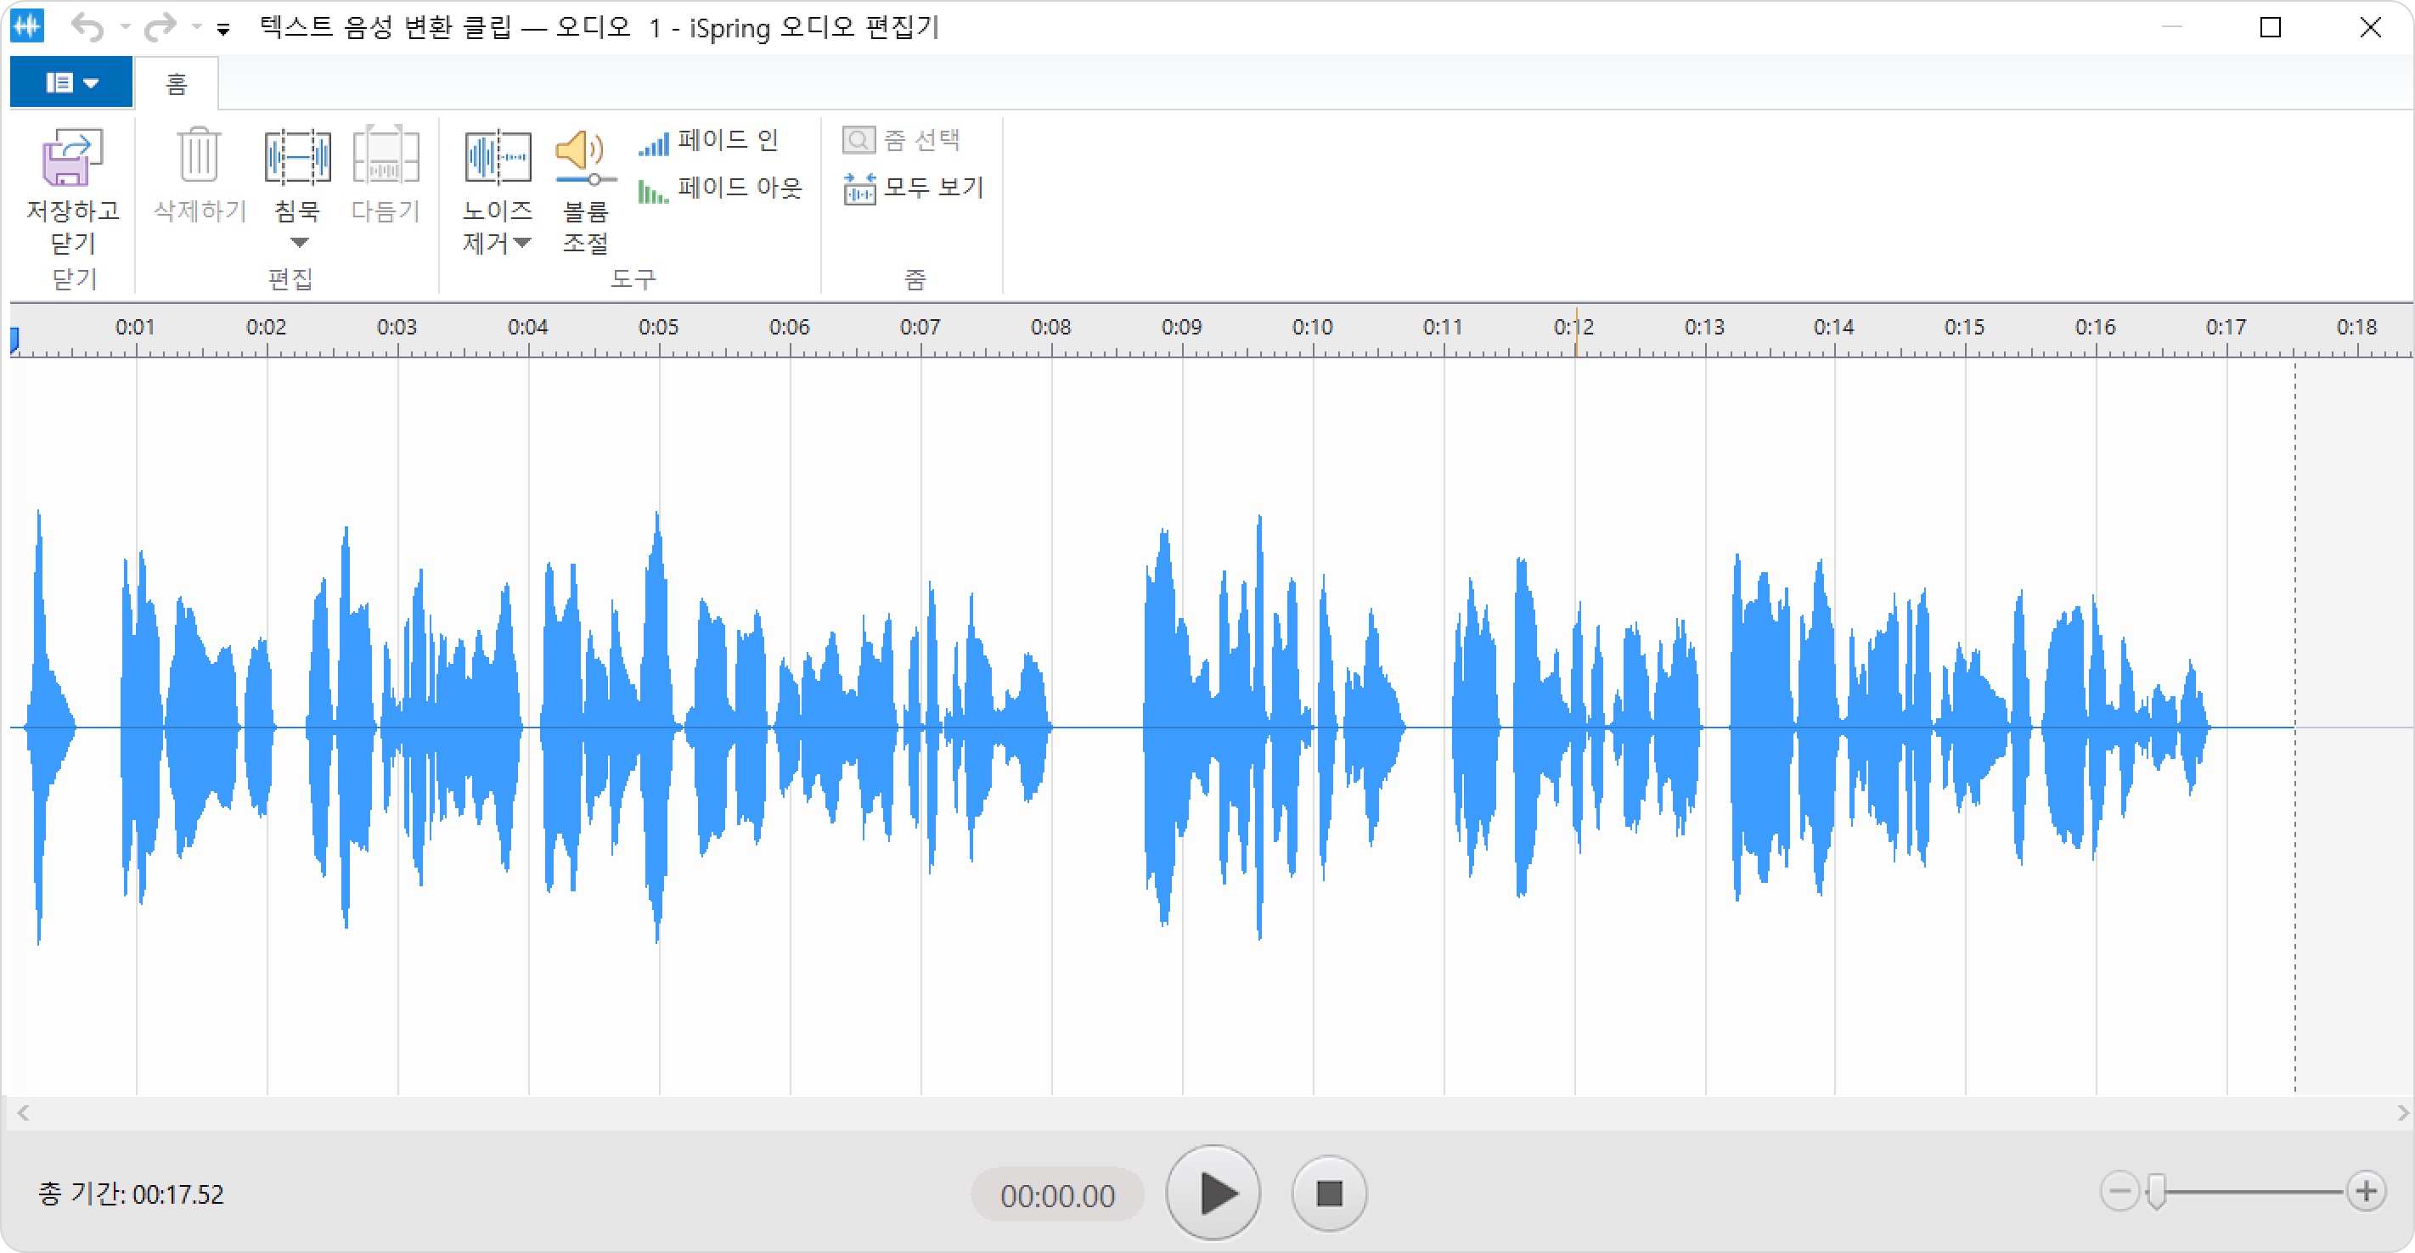This screenshot has height=1253, width=2415.
Task: Apply Fade Out (페이드 아웃)
Action: click(720, 188)
